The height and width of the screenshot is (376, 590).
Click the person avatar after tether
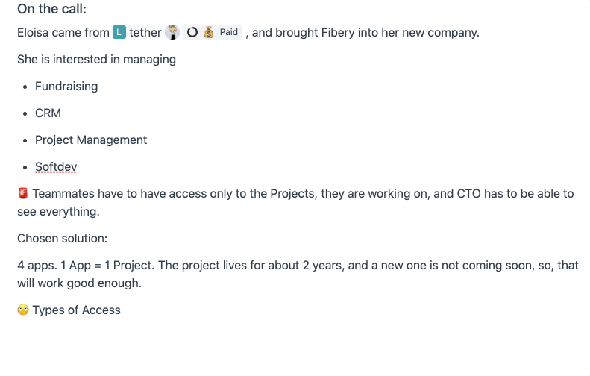tap(172, 33)
